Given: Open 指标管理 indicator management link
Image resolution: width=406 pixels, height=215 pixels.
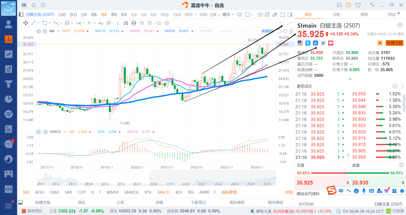Looking at the screenshot, I should [229, 192].
